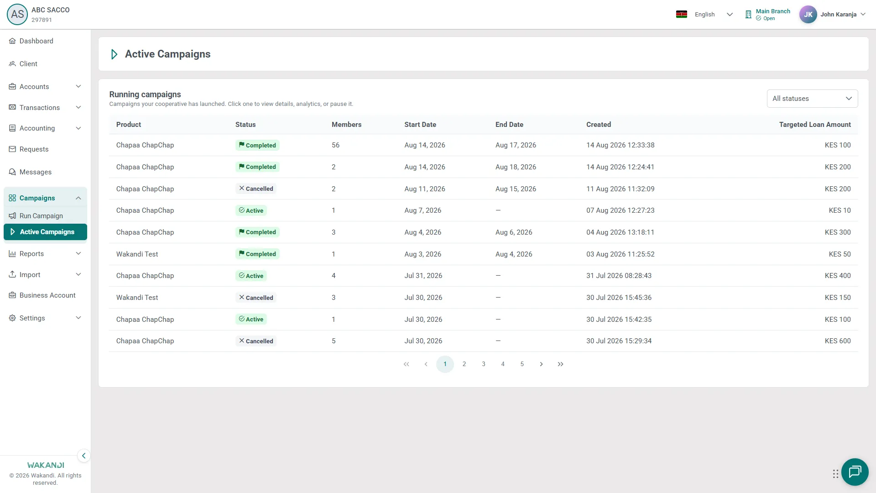Click the Settings gear icon
Viewport: 876px width, 493px height.
(x=12, y=318)
